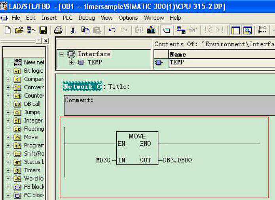This screenshot has height=200, width=275.
Task: Click the New document toolbar icon
Action: point(7,30)
